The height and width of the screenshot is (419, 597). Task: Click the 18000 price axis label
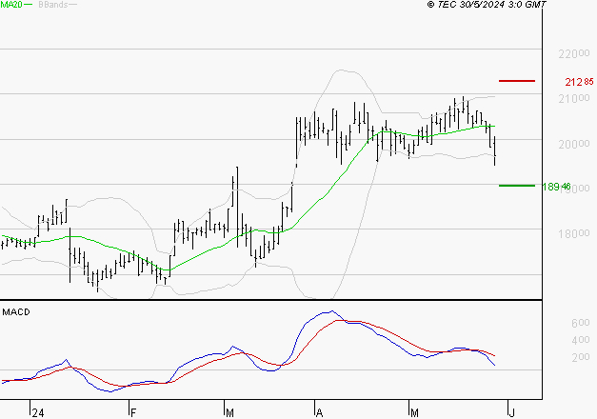pyautogui.click(x=574, y=233)
